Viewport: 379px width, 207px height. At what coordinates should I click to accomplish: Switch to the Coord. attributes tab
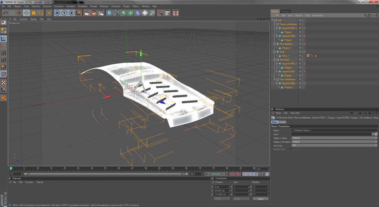pyautogui.click(x=282, y=122)
